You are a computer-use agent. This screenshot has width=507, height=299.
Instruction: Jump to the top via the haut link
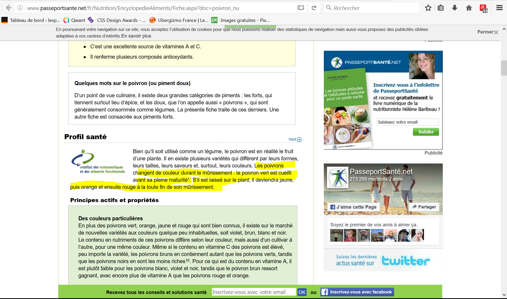point(294,139)
